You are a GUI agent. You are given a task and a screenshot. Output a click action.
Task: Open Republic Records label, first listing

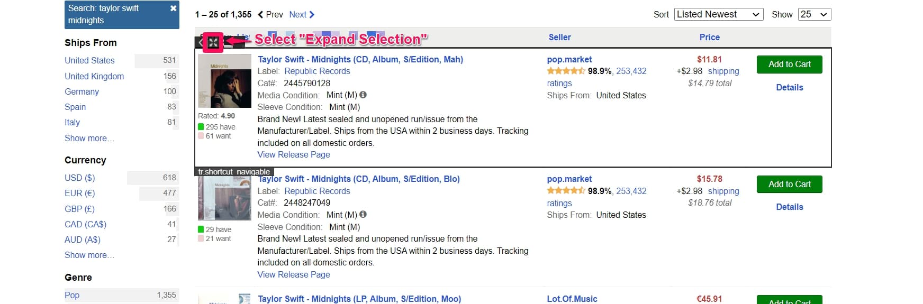point(317,71)
